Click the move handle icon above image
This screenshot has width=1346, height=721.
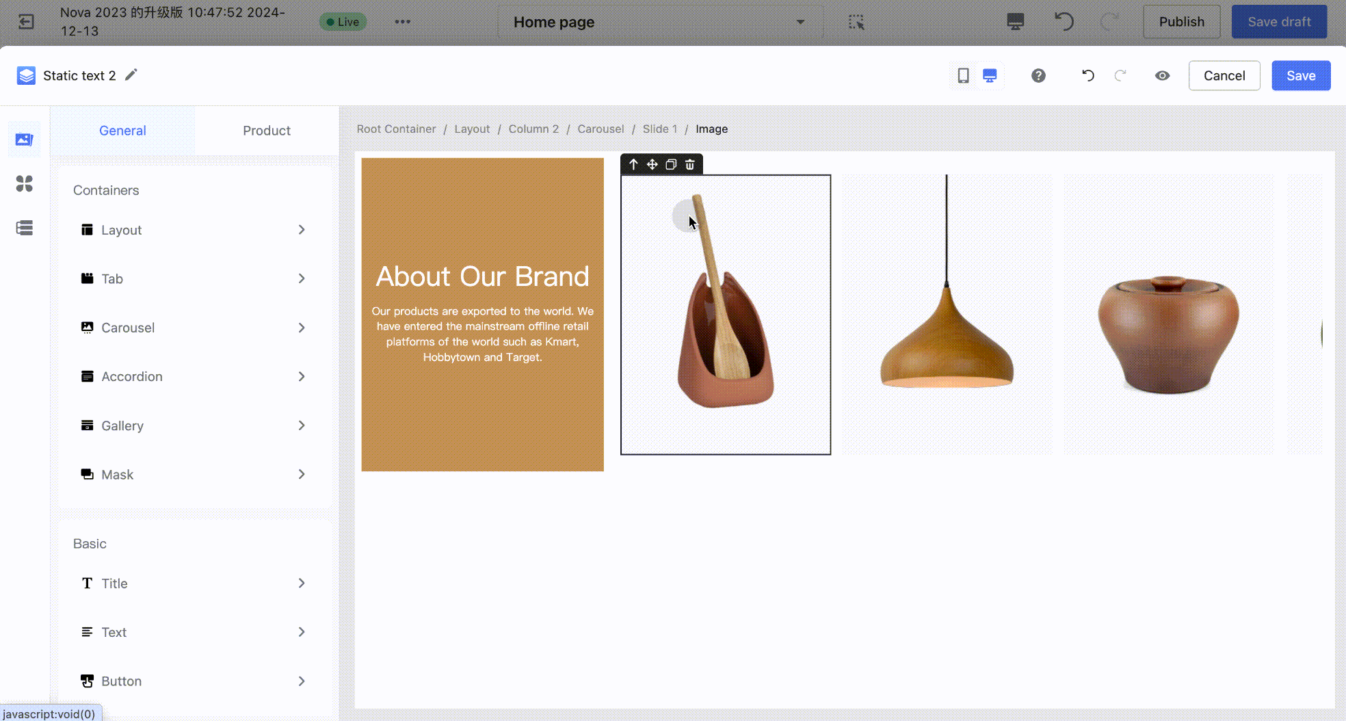pos(652,164)
